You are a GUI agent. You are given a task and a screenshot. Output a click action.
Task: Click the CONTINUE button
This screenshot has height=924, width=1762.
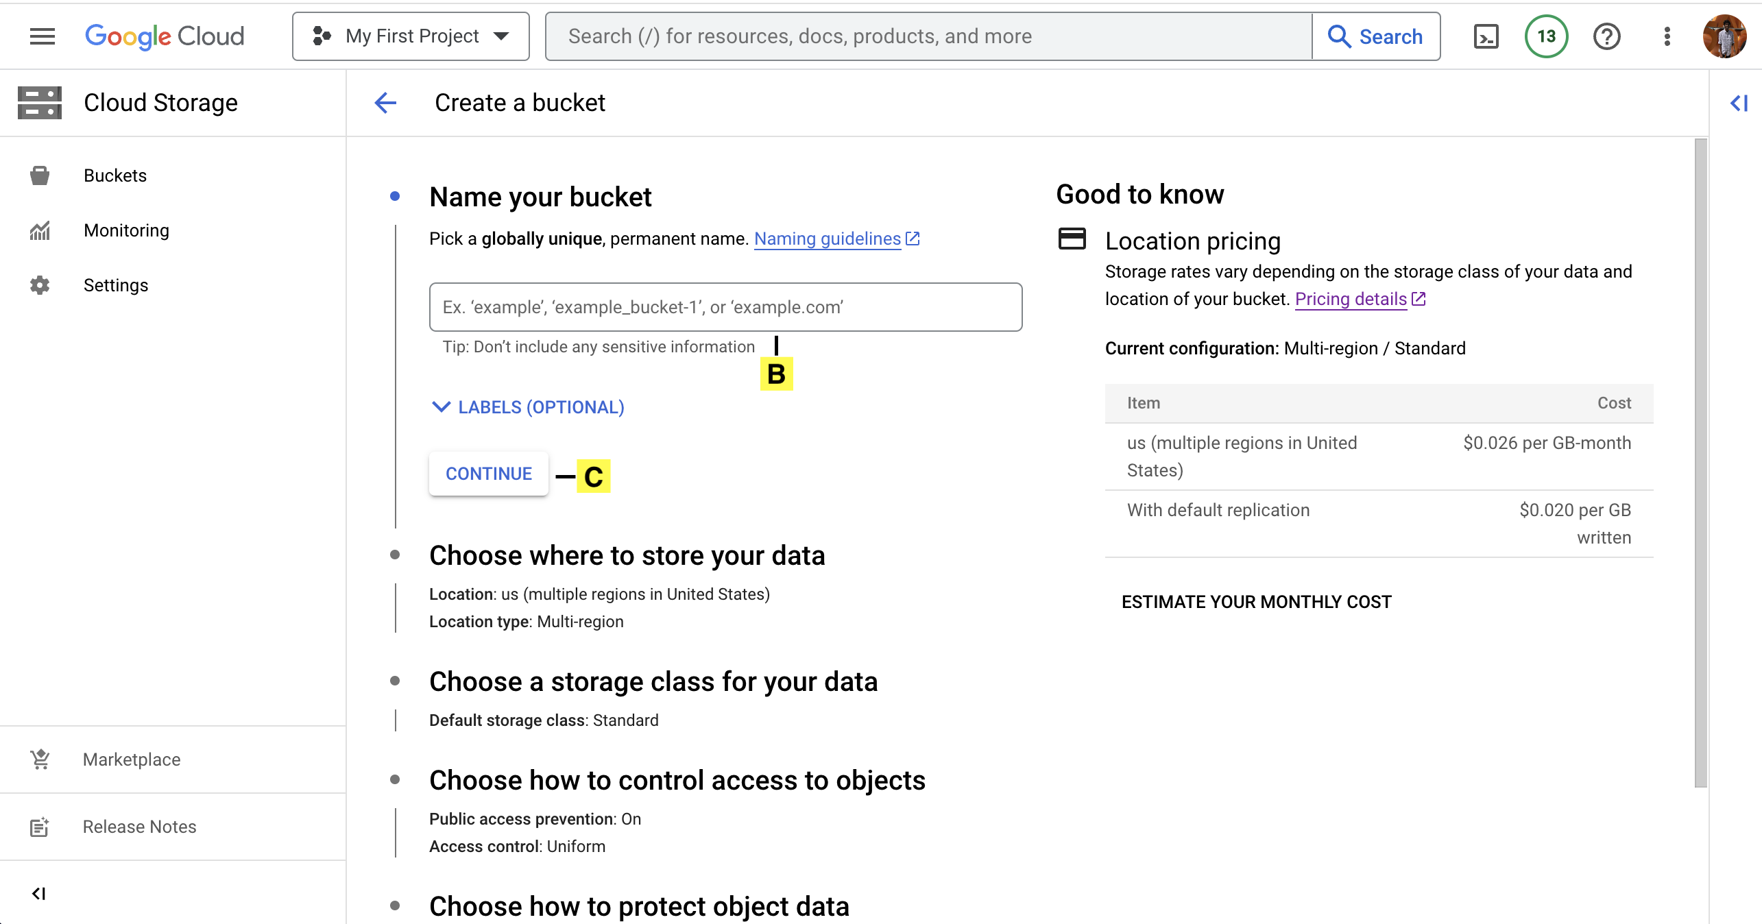point(489,474)
